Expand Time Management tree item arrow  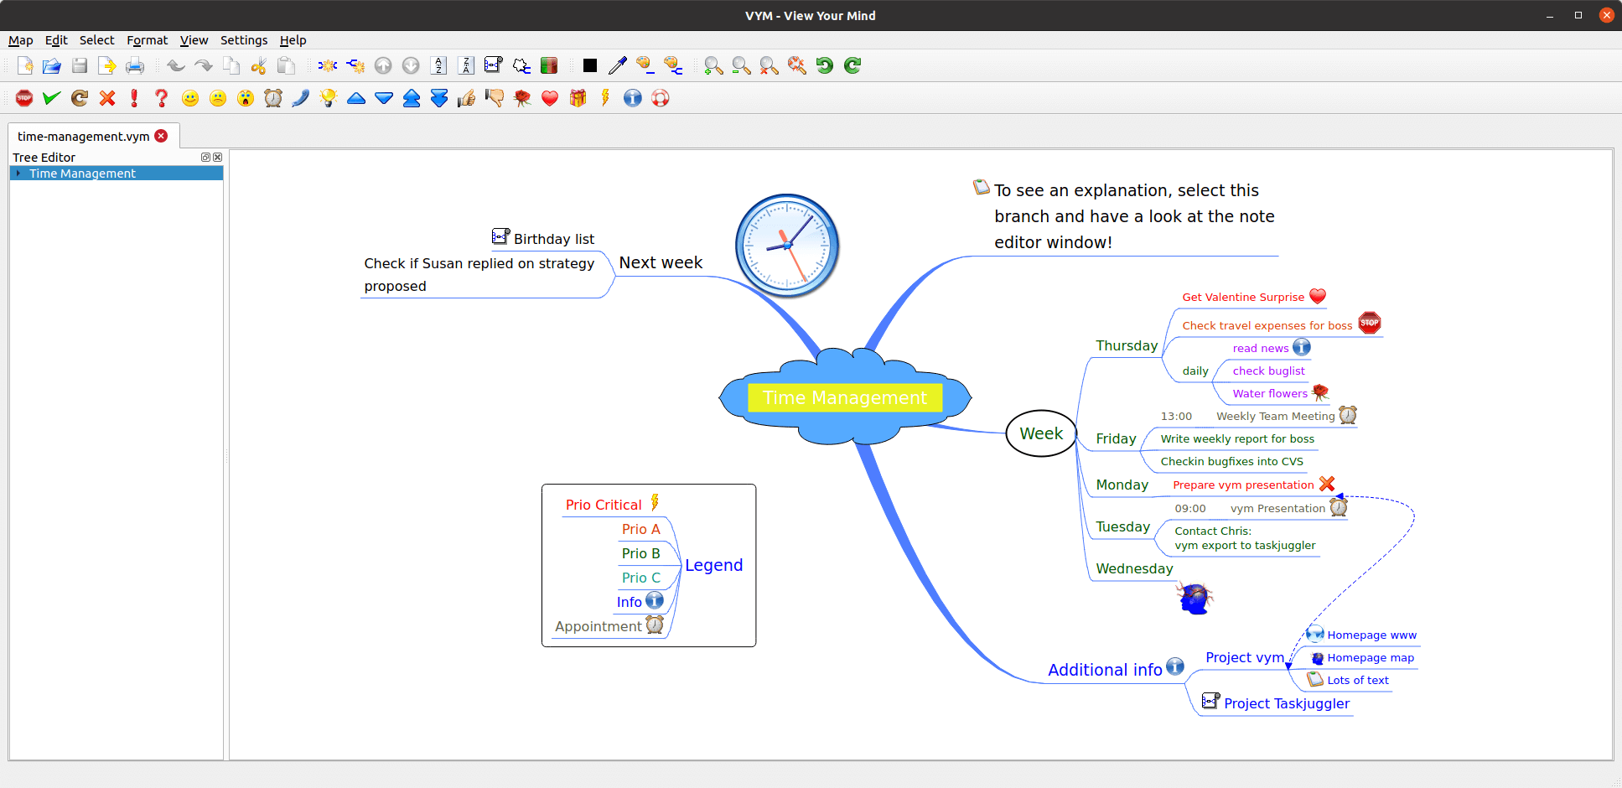[18, 174]
